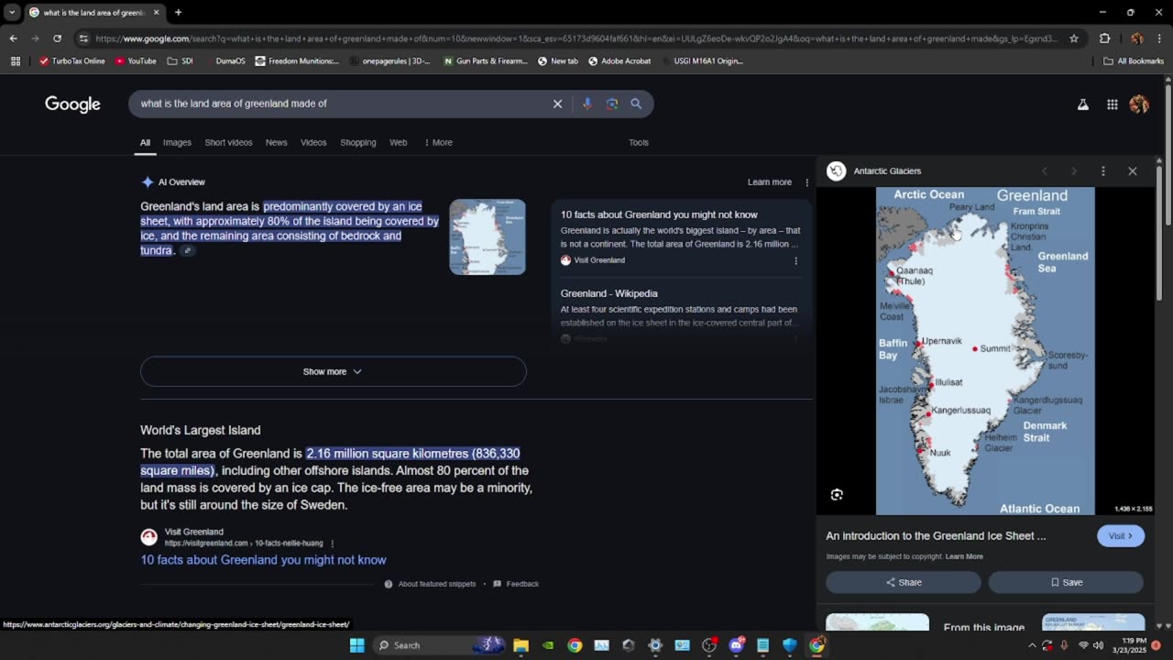
Task: Click the Visit button for image source
Action: pyautogui.click(x=1121, y=536)
